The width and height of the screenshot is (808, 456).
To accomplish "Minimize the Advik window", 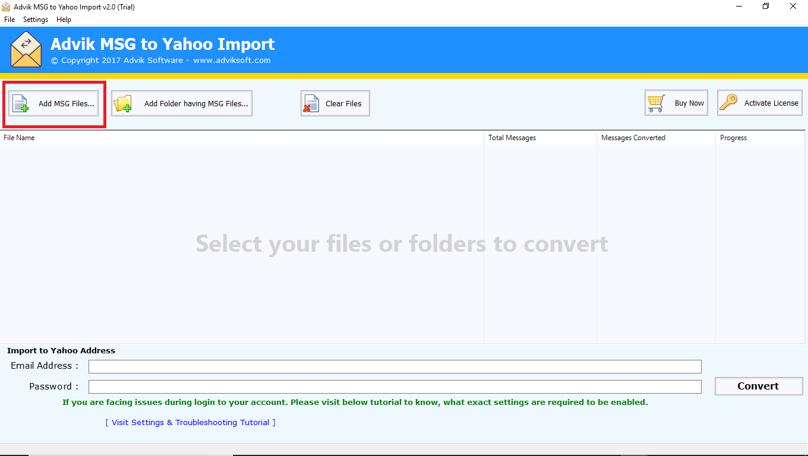I will [738, 6].
